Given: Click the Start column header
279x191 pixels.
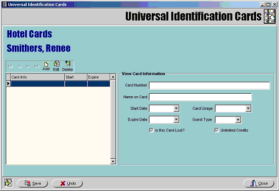Looking at the screenshot, I should (76, 77).
